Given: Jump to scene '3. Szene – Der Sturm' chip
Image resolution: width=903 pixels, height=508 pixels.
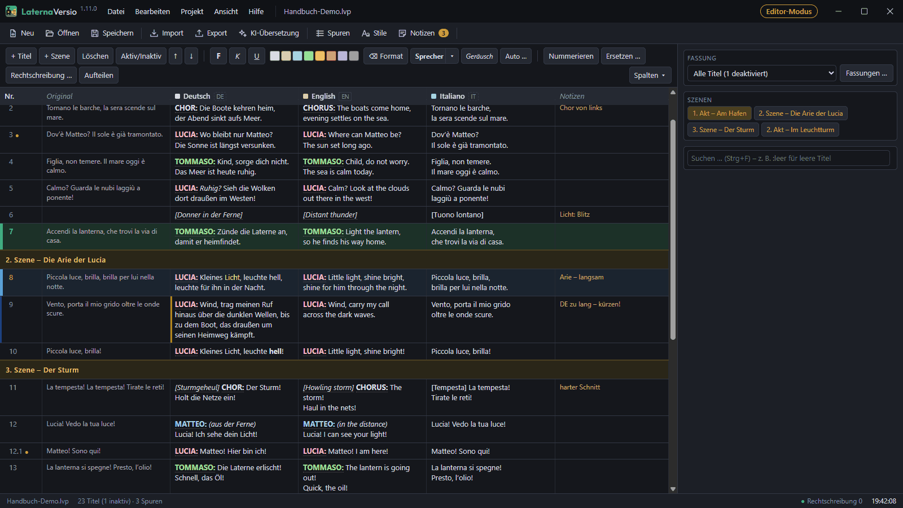Looking at the screenshot, I should 723,130.
